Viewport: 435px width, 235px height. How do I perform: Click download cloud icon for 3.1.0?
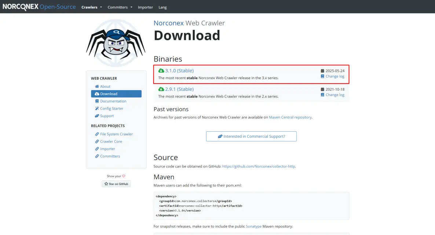point(161,71)
